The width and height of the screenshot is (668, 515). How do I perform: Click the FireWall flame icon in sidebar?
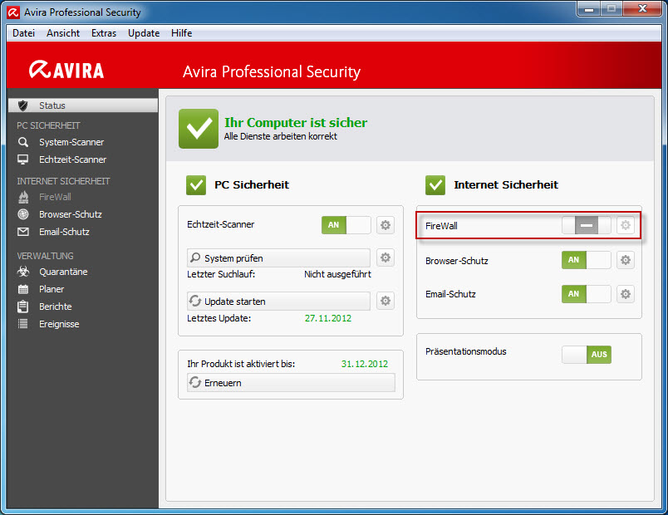[x=23, y=197]
